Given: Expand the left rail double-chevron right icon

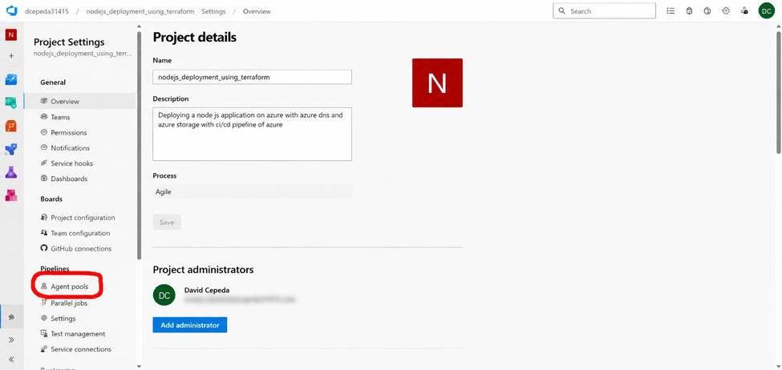Looking at the screenshot, I should pyautogui.click(x=11, y=340).
